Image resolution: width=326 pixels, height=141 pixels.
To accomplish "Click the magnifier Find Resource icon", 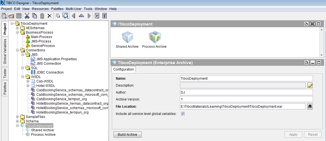I will 66,16.
